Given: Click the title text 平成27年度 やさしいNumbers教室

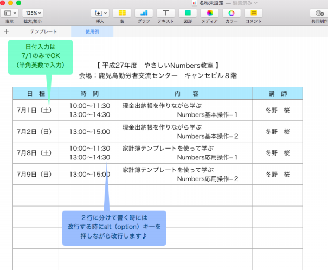Looking at the screenshot, I should pyautogui.click(x=158, y=66).
